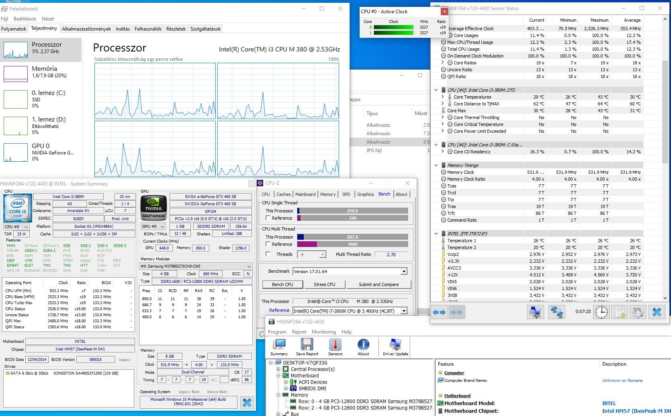Click the Threads count dropdown in CPU-Z

point(311,254)
